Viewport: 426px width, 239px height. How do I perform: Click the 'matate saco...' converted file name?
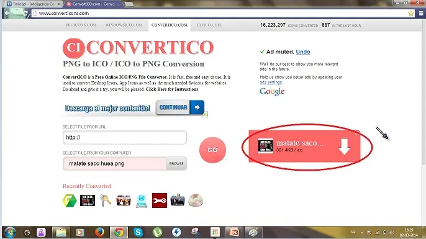300,143
